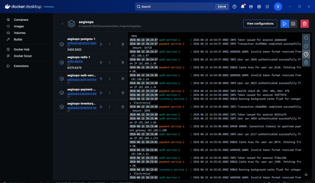Open the help icon in header
Viewport: 315px width, 183px height.
(x=234, y=7)
